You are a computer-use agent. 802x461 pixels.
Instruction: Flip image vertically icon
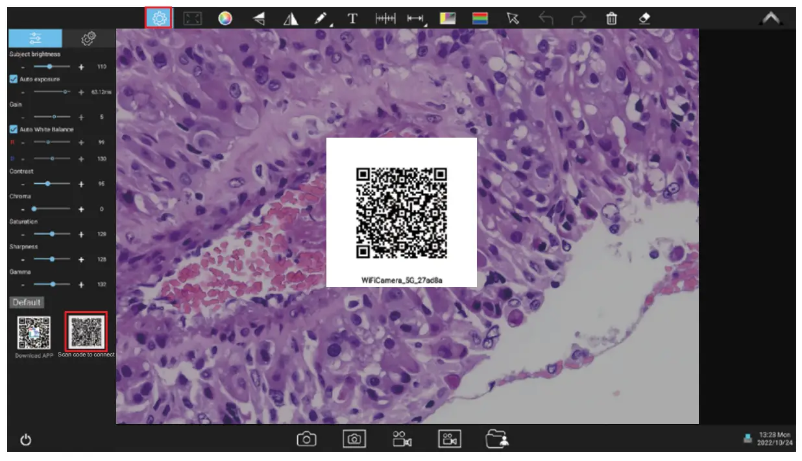tap(258, 19)
